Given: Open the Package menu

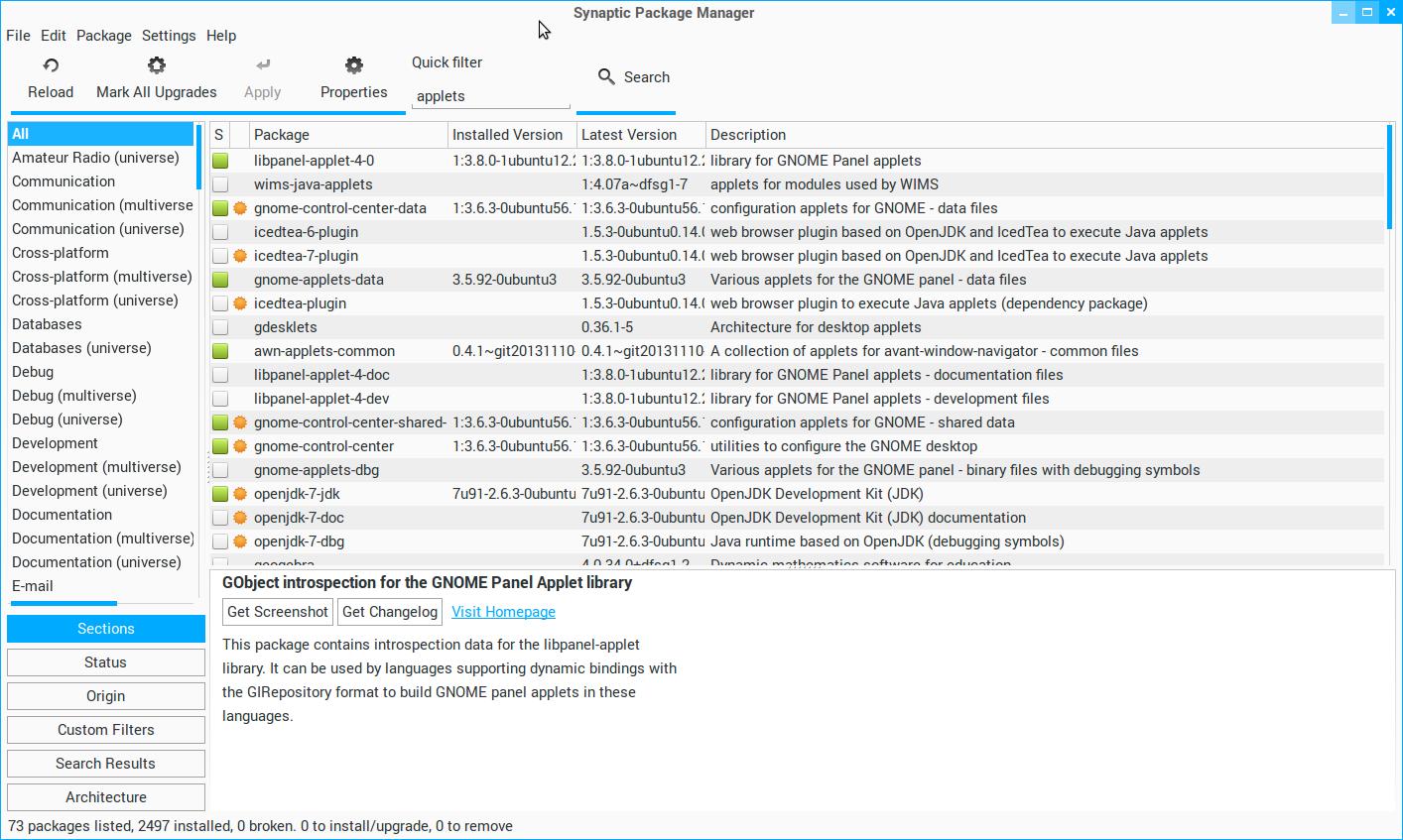Looking at the screenshot, I should click(104, 36).
